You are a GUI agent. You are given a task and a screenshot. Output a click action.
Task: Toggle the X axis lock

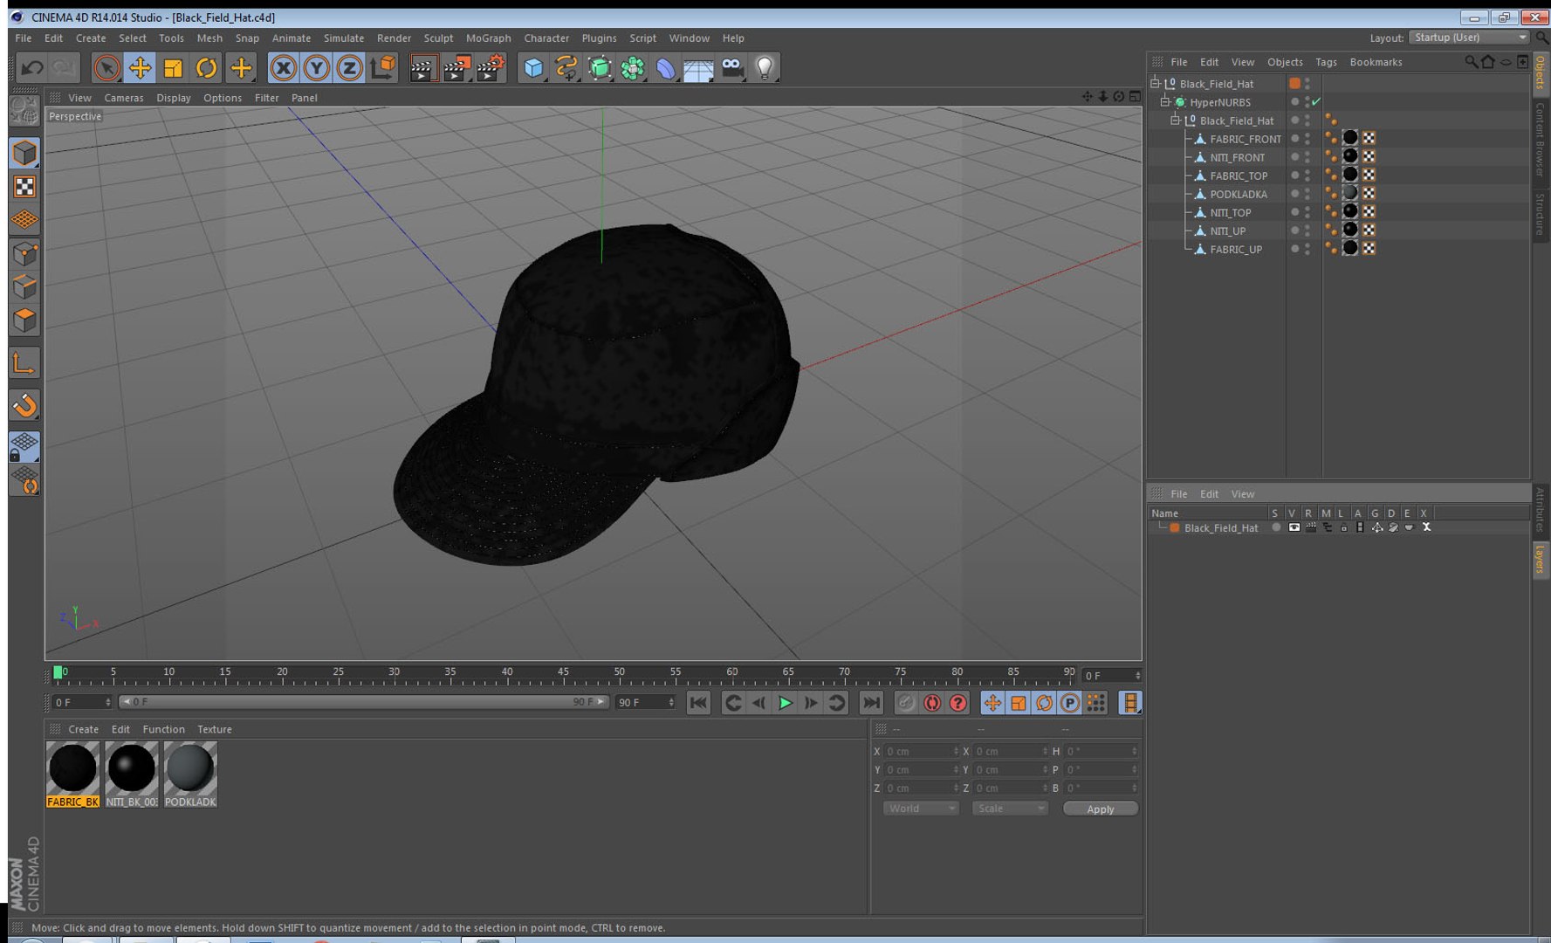point(283,68)
